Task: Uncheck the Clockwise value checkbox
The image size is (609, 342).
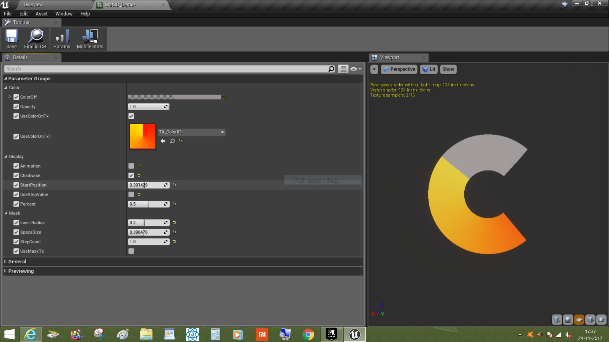Action: point(131,175)
